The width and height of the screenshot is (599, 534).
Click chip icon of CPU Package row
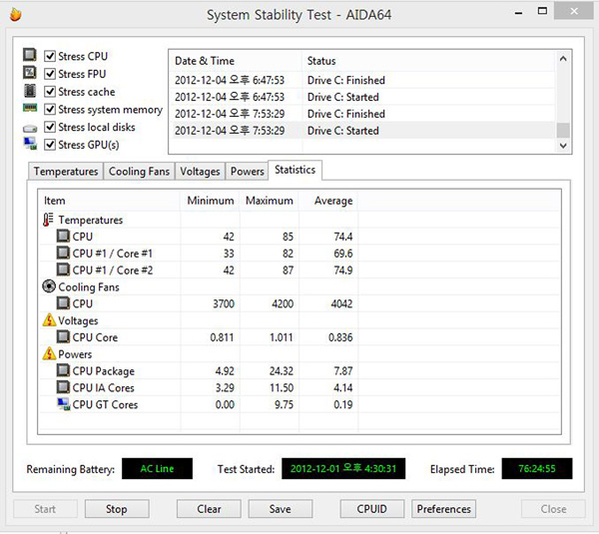click(63, 370)
